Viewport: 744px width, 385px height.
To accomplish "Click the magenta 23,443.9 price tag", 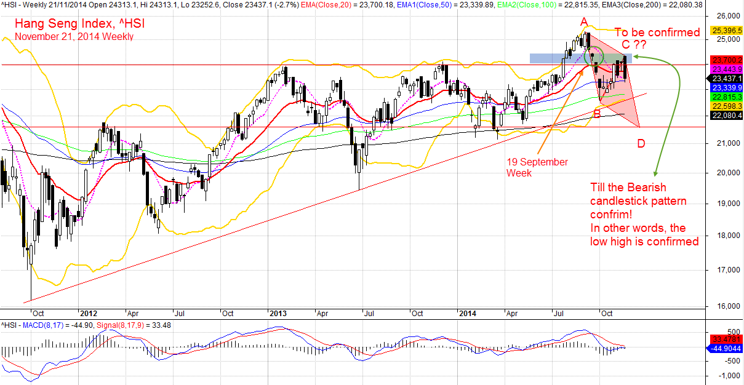I will pos(727,69).
